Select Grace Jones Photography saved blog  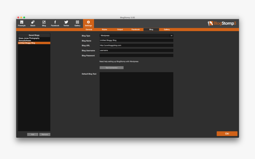(x=34, y=38)
